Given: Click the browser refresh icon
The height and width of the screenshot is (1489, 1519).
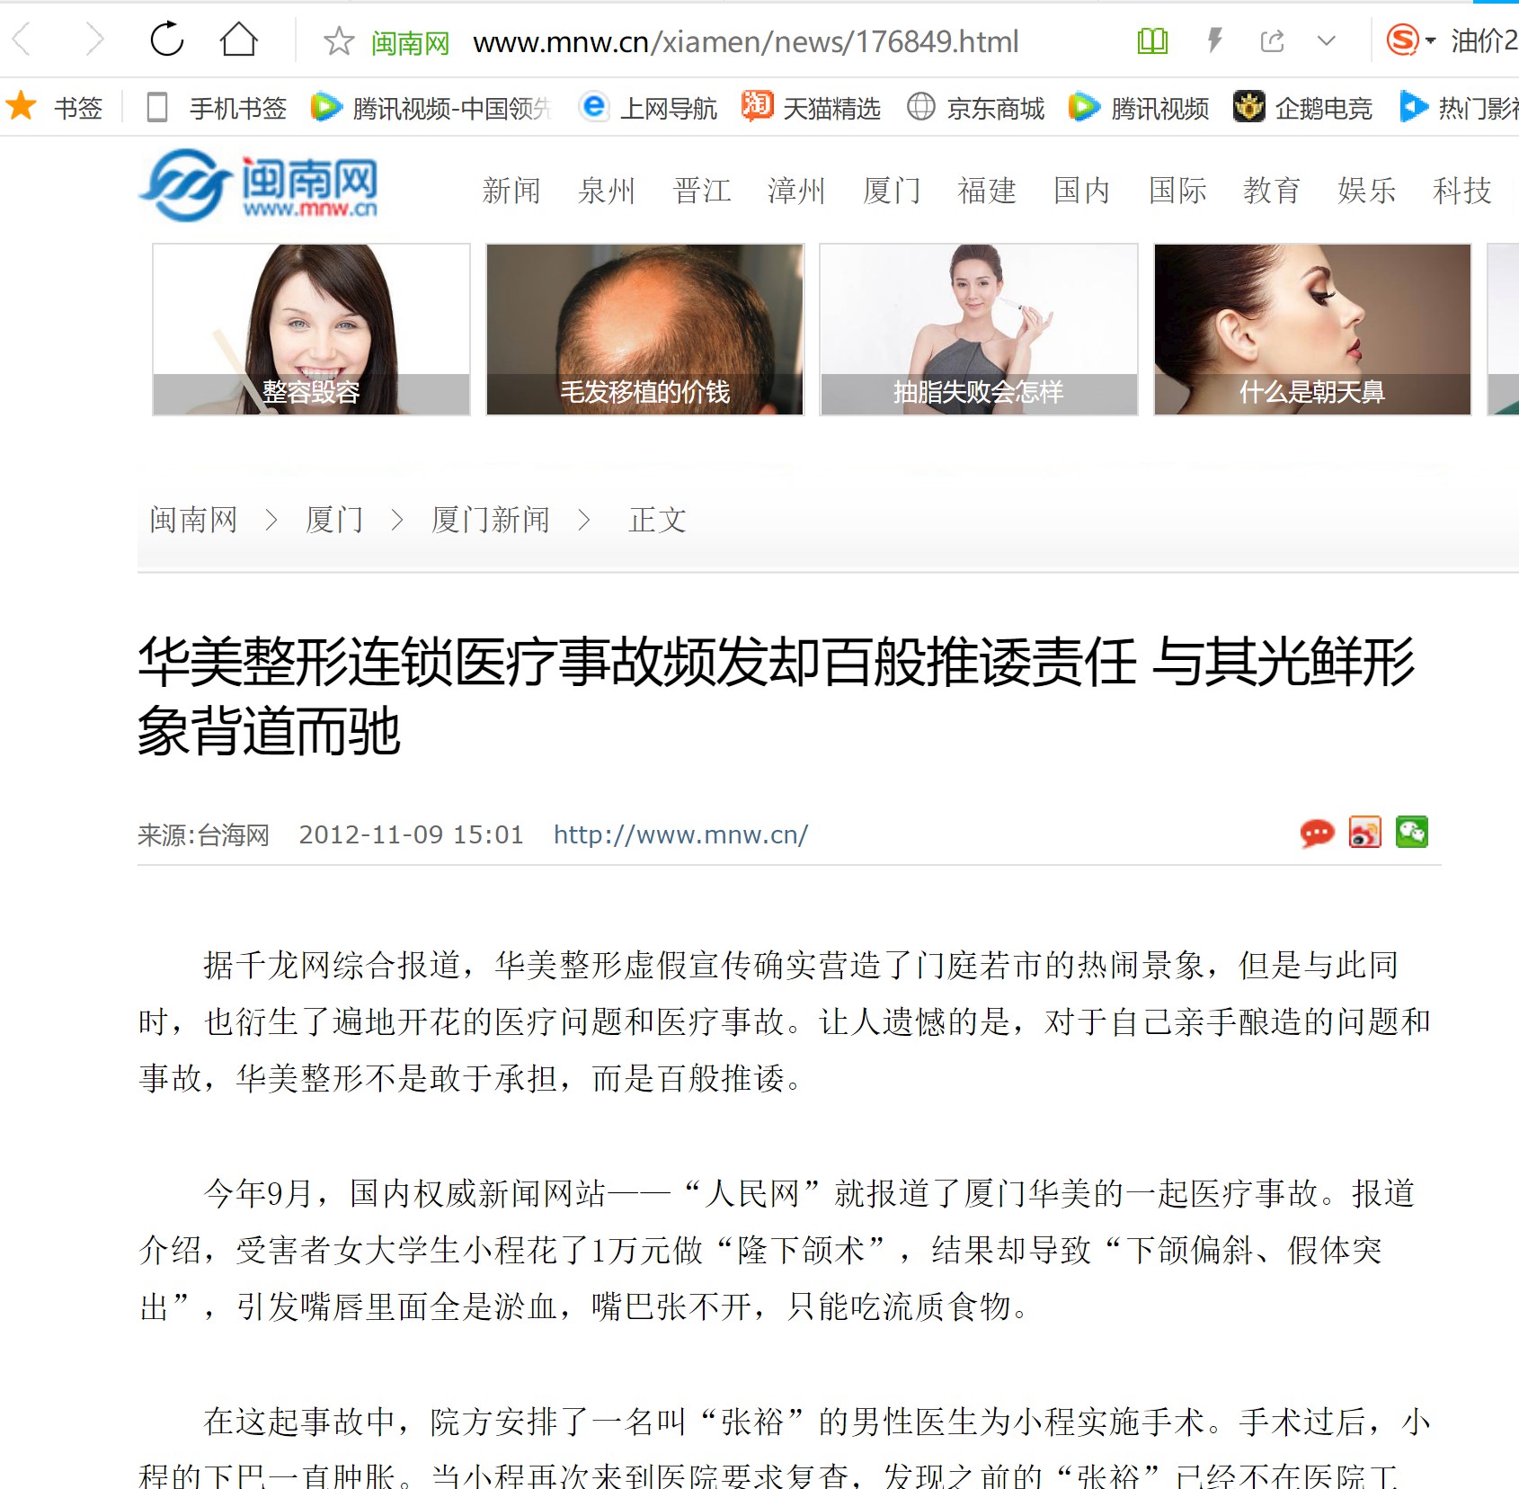Looking at the screenshot, I should [x=167, y=40].
